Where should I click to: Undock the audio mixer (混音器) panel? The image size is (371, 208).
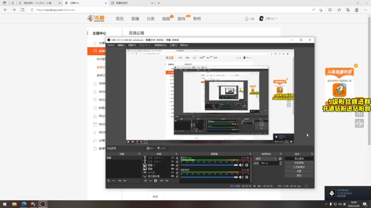click(250, 154)
